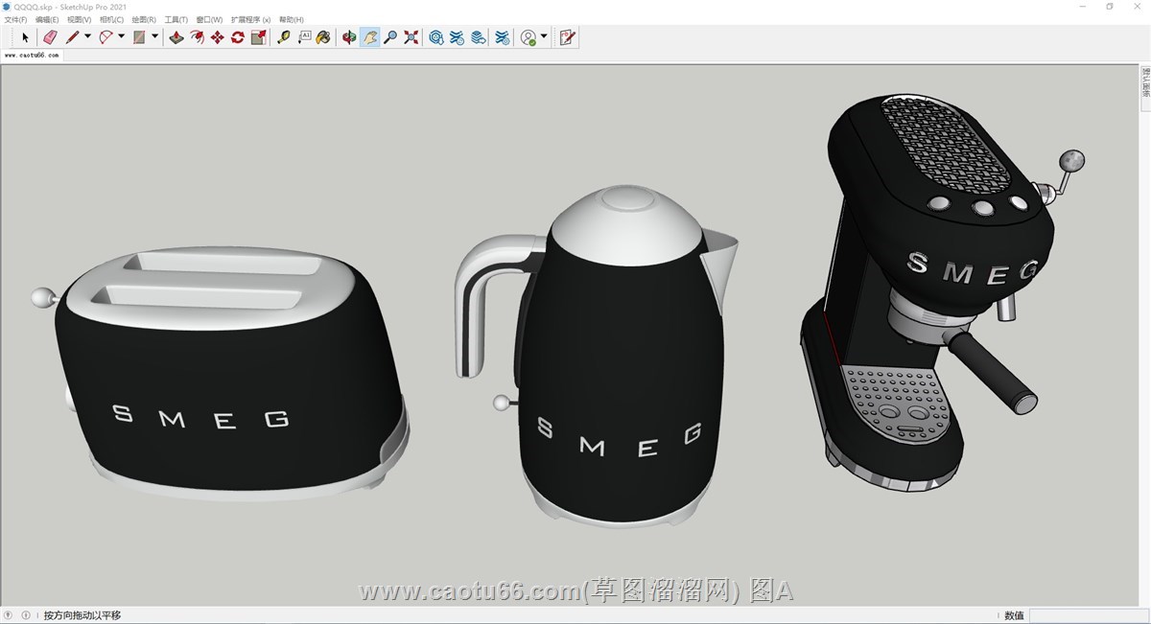Select the Push/Pull tool
The height and width of the screenshot is (624, 1151).
176,37
